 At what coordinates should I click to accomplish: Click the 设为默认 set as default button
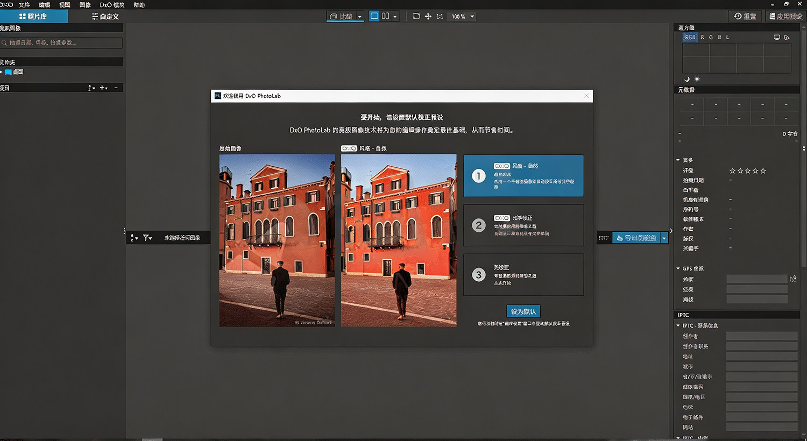point(523,311)
